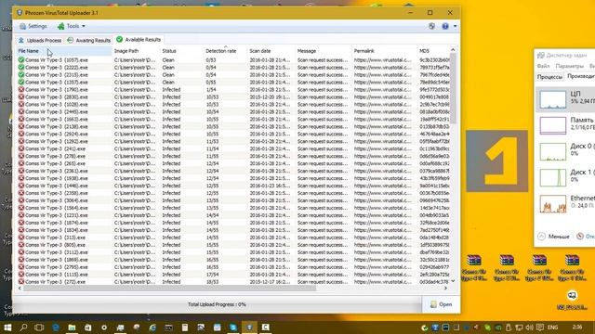
Task: Open Параметры menu in Task Manager
Action: tap(570, 66)
